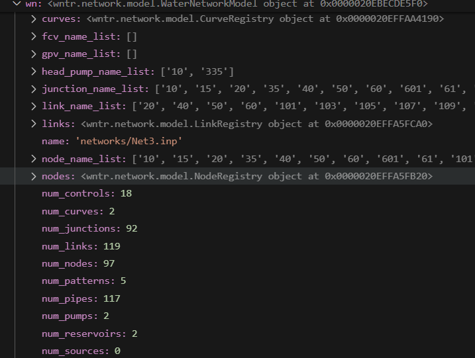The width and height of the screenshot is (475, 358).
Task: Expand link_name_list array
Action: [34, 107]
